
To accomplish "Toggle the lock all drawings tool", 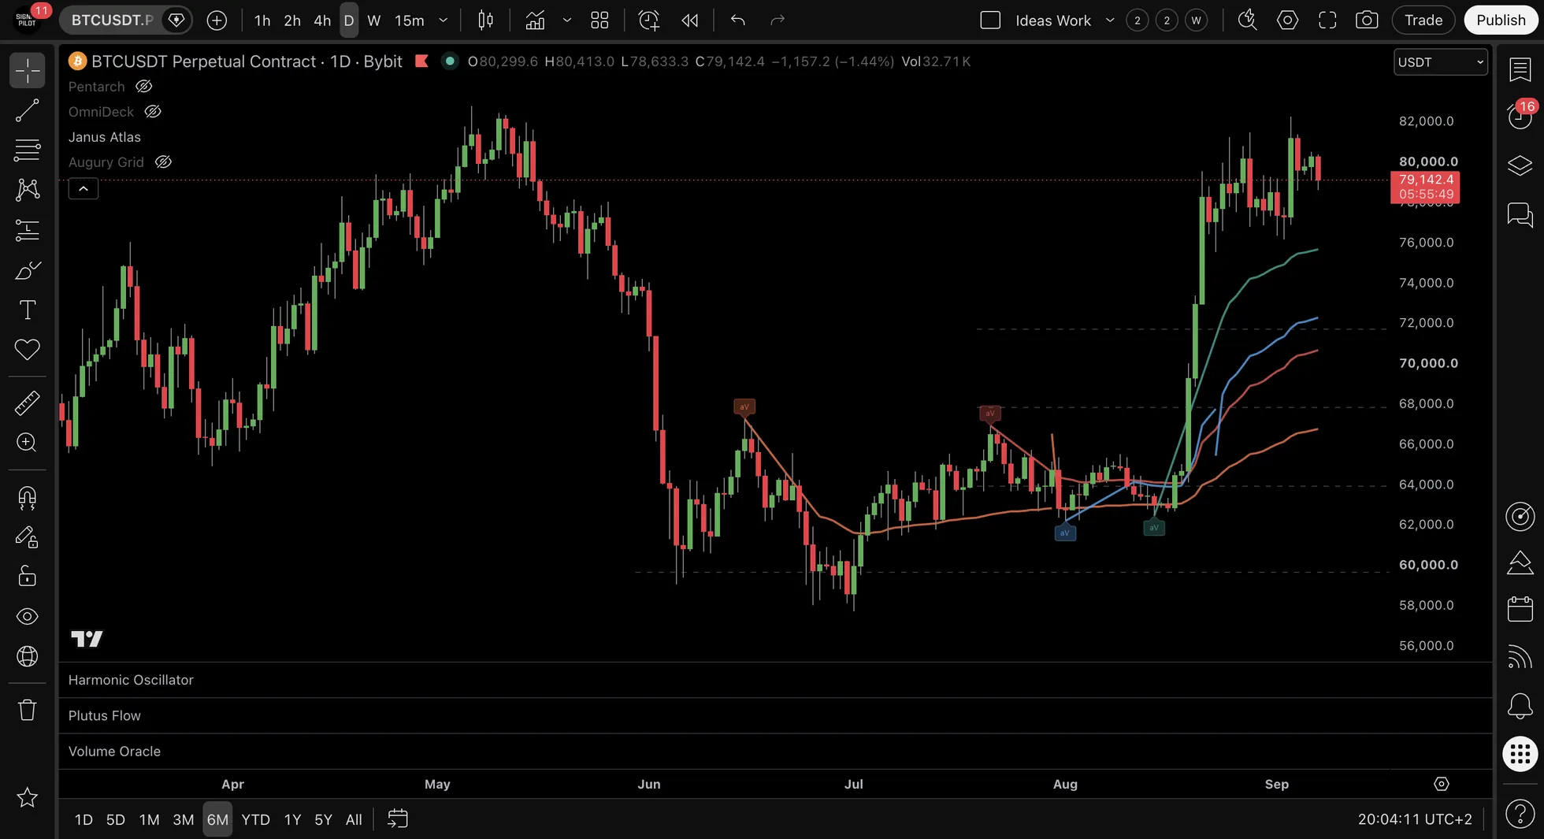I will pyautogui.click(x=28, y=576).
